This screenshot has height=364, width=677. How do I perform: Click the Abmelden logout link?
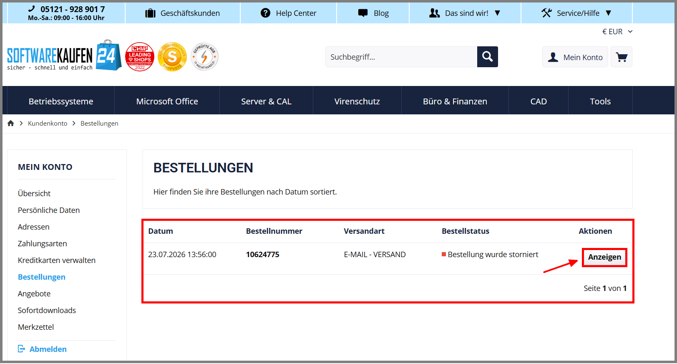[48, 349]
